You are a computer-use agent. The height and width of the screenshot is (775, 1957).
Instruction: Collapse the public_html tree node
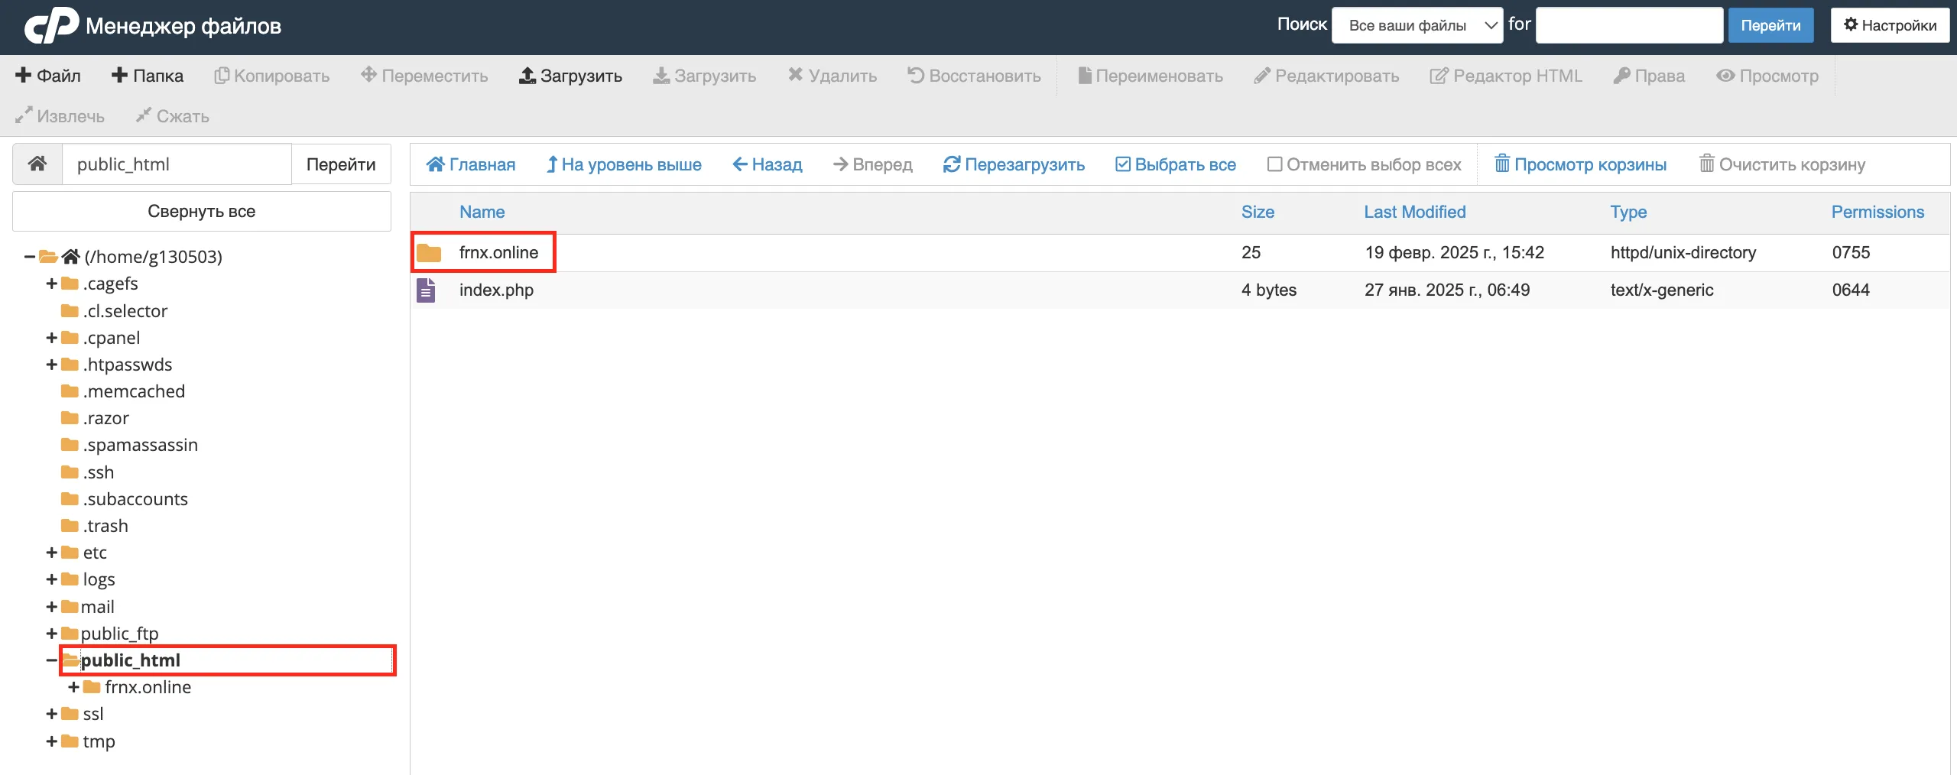[x=51, y=660]
